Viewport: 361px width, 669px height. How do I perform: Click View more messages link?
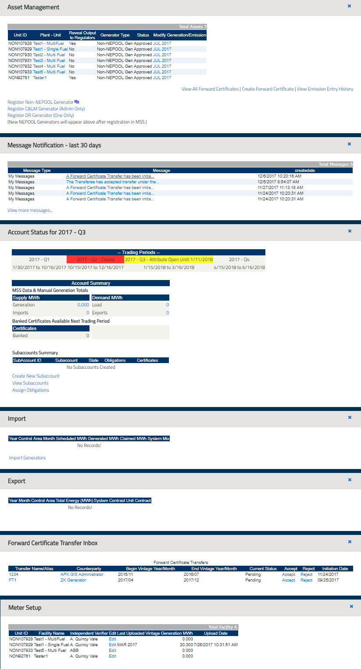point(30,210)
